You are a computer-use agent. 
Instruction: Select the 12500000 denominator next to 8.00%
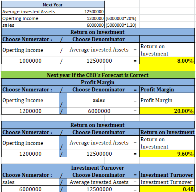(x=99, y=61)
